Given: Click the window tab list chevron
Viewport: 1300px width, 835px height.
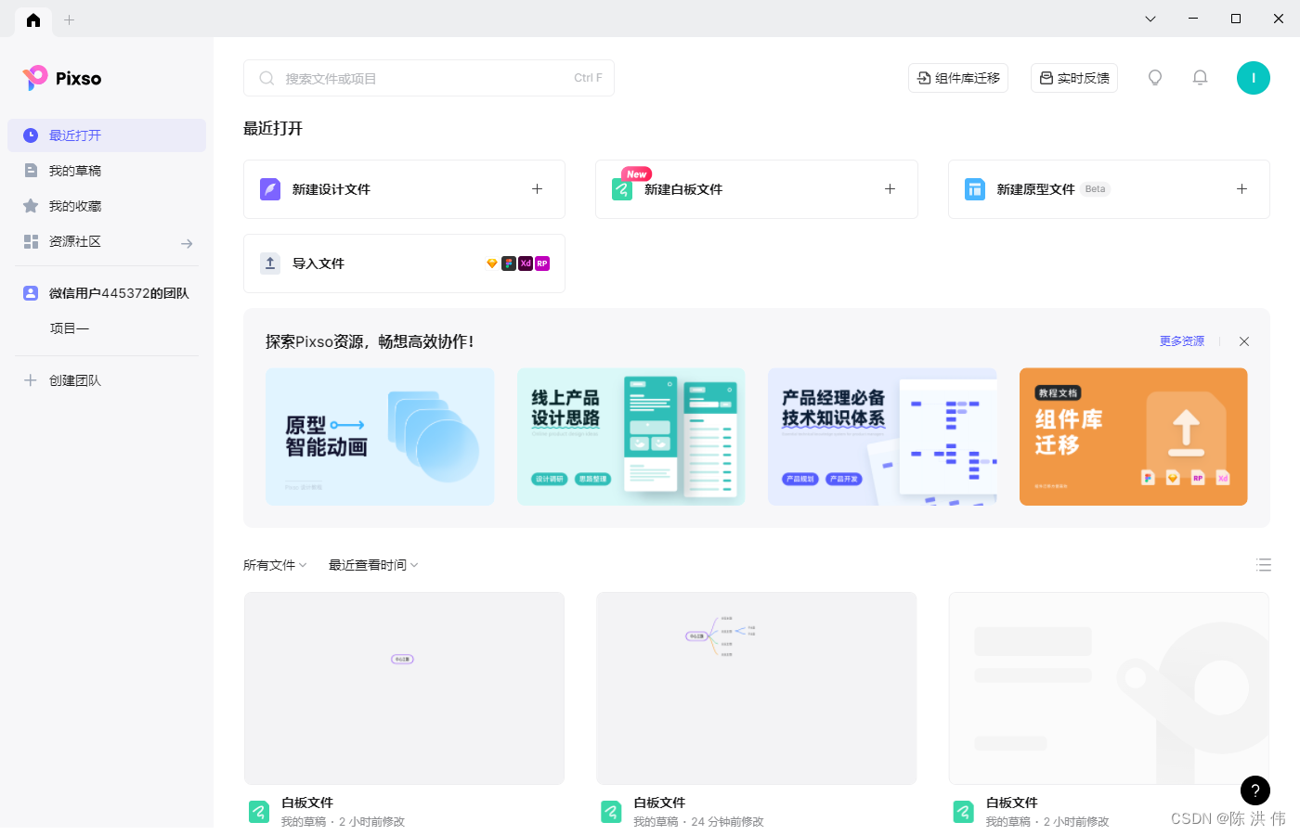Looking at the screenshot, I should (1150, 19).
